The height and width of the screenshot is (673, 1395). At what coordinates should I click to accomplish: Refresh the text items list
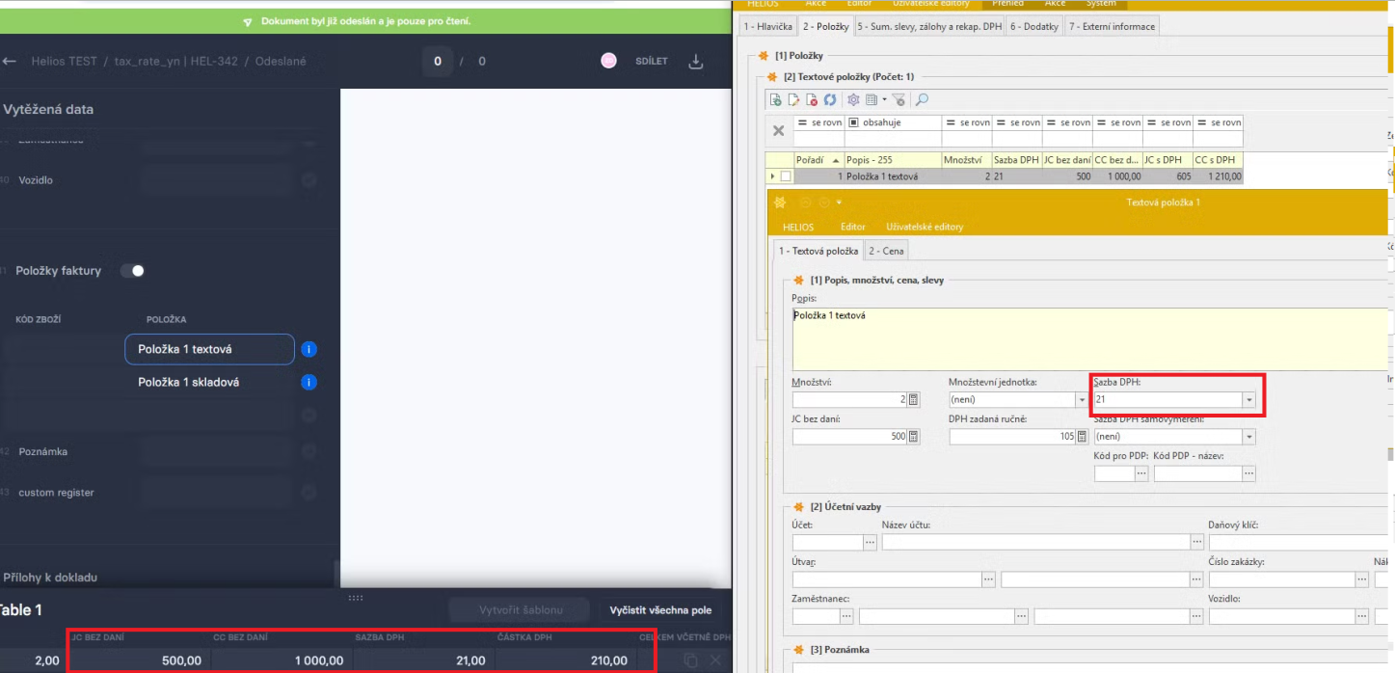(829, 99)
